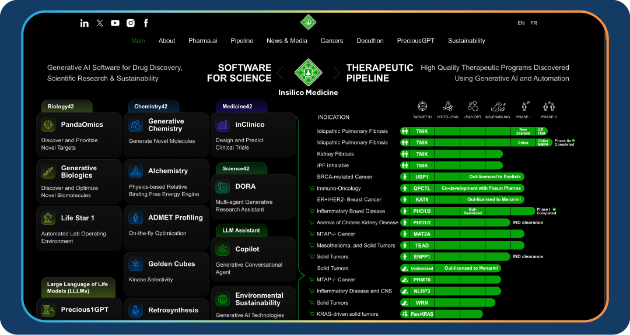Click the Precious1GPT hourglass icon
Screen dimensions: 630x335
tap(48, 310)
